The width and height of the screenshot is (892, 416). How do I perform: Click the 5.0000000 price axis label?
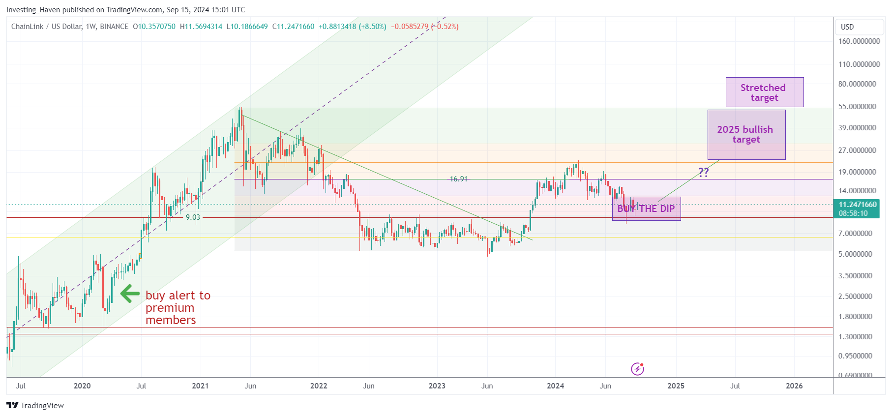point(855,254)
